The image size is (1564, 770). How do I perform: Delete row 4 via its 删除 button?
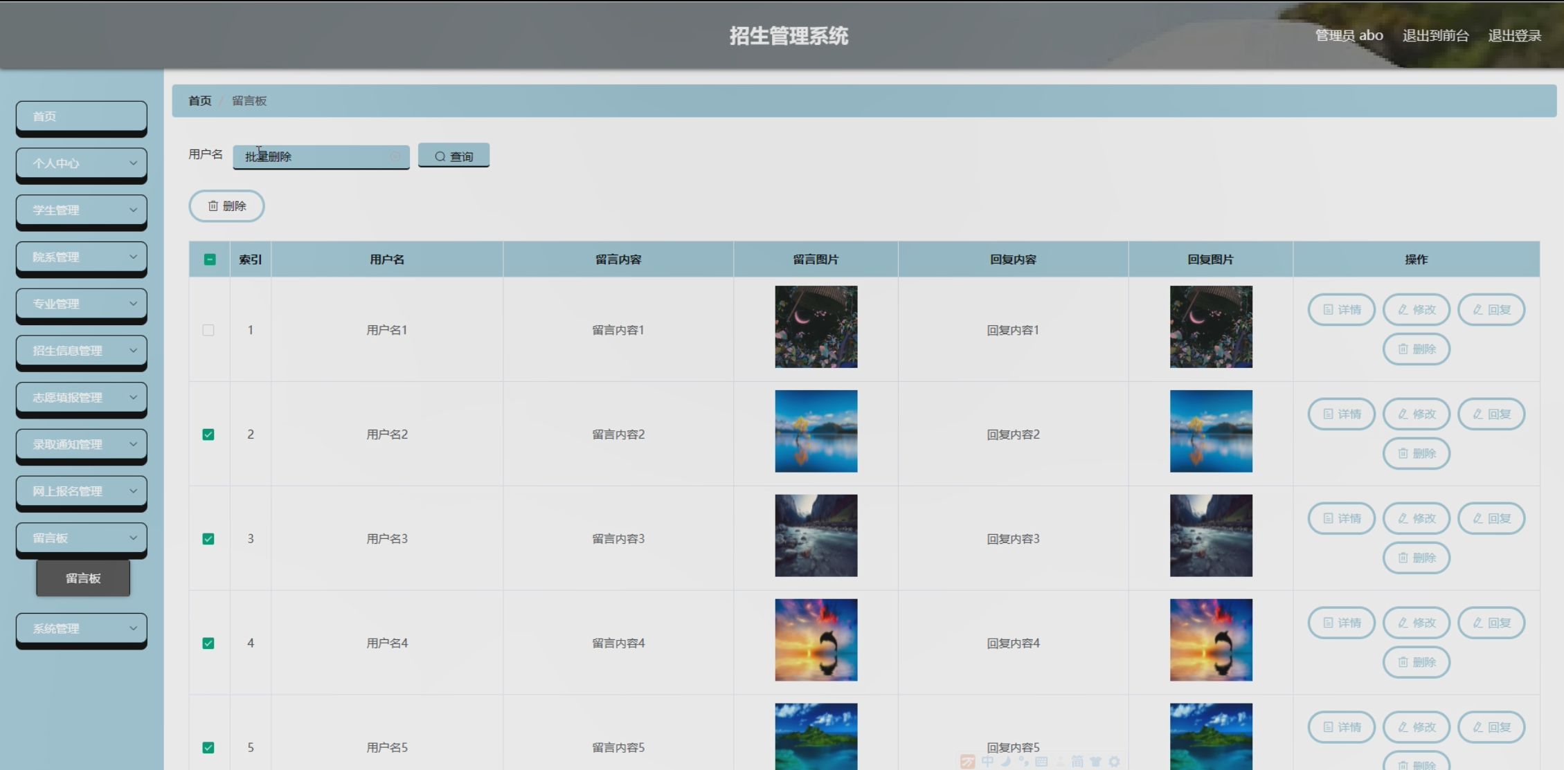(1416, 662)
